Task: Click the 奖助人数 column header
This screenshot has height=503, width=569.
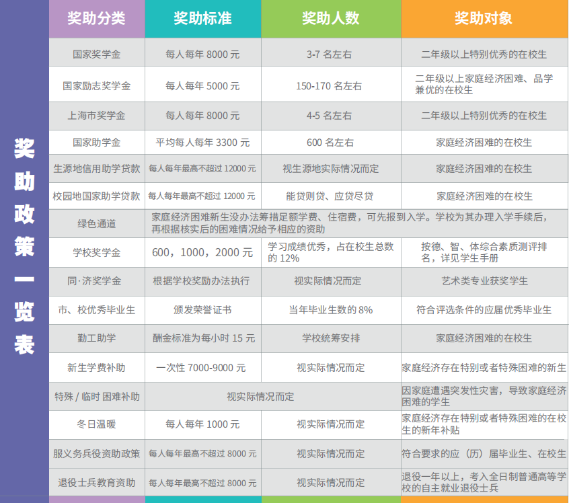Action: (331, 19)
